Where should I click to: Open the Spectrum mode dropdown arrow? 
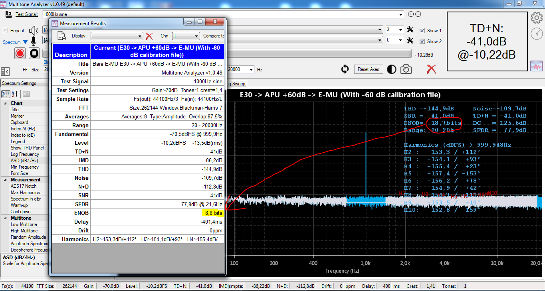coord(25,42)
